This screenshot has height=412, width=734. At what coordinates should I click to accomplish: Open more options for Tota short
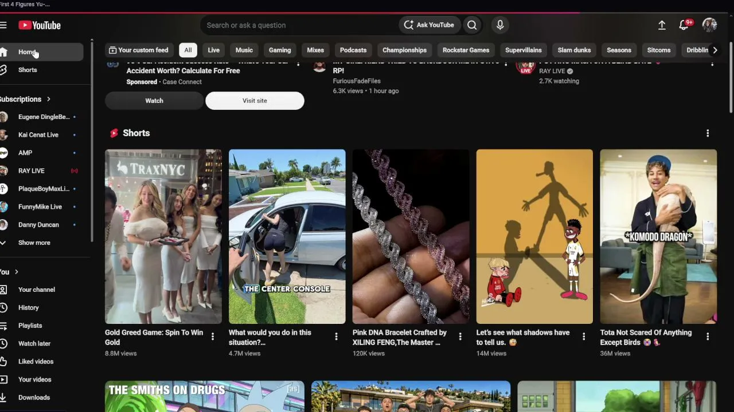pos(708,336)
